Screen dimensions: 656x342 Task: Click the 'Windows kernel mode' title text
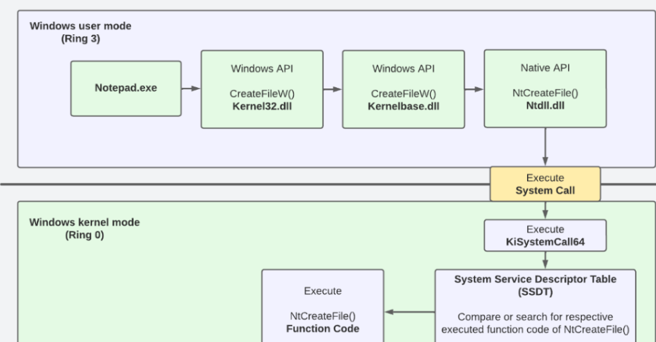(85, 223)
